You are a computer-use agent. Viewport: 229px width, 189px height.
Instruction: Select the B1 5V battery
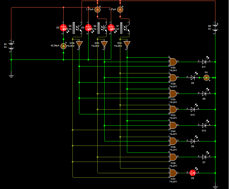tap(11, 46)
